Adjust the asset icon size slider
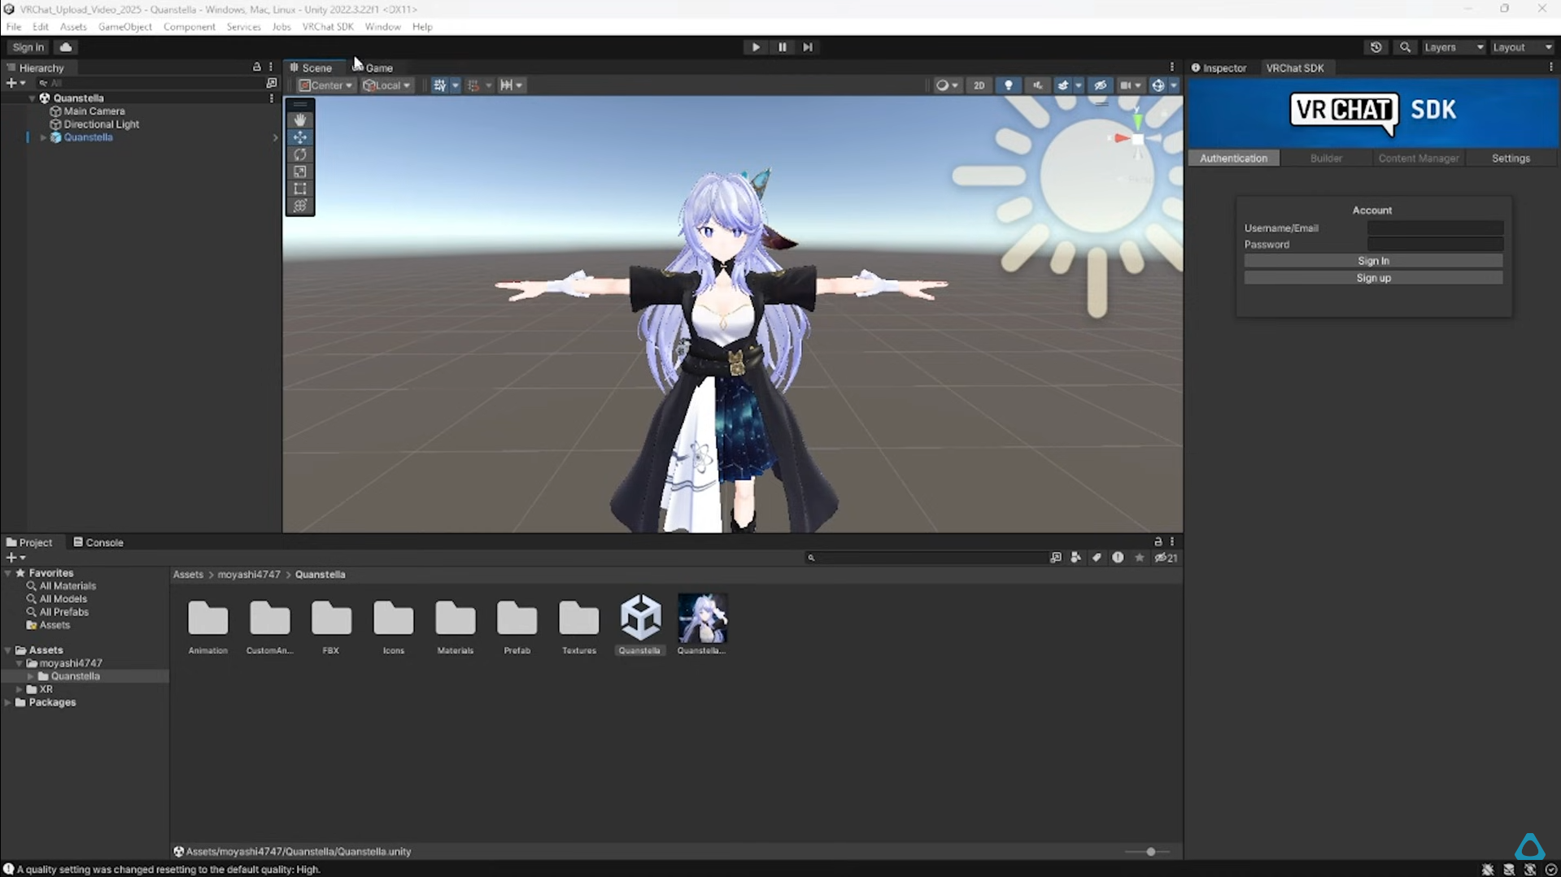This screenshot has height=877, width=1561. coord(1149,852)
